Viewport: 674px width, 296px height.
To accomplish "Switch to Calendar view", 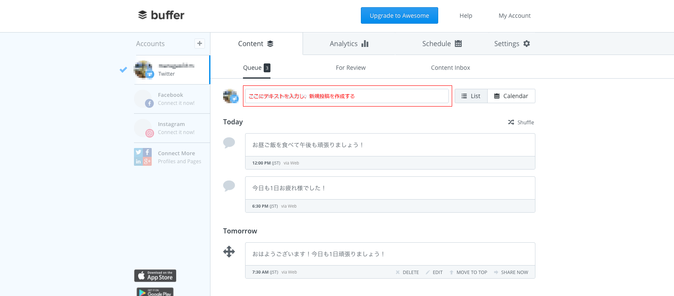I will pos(511,96).
